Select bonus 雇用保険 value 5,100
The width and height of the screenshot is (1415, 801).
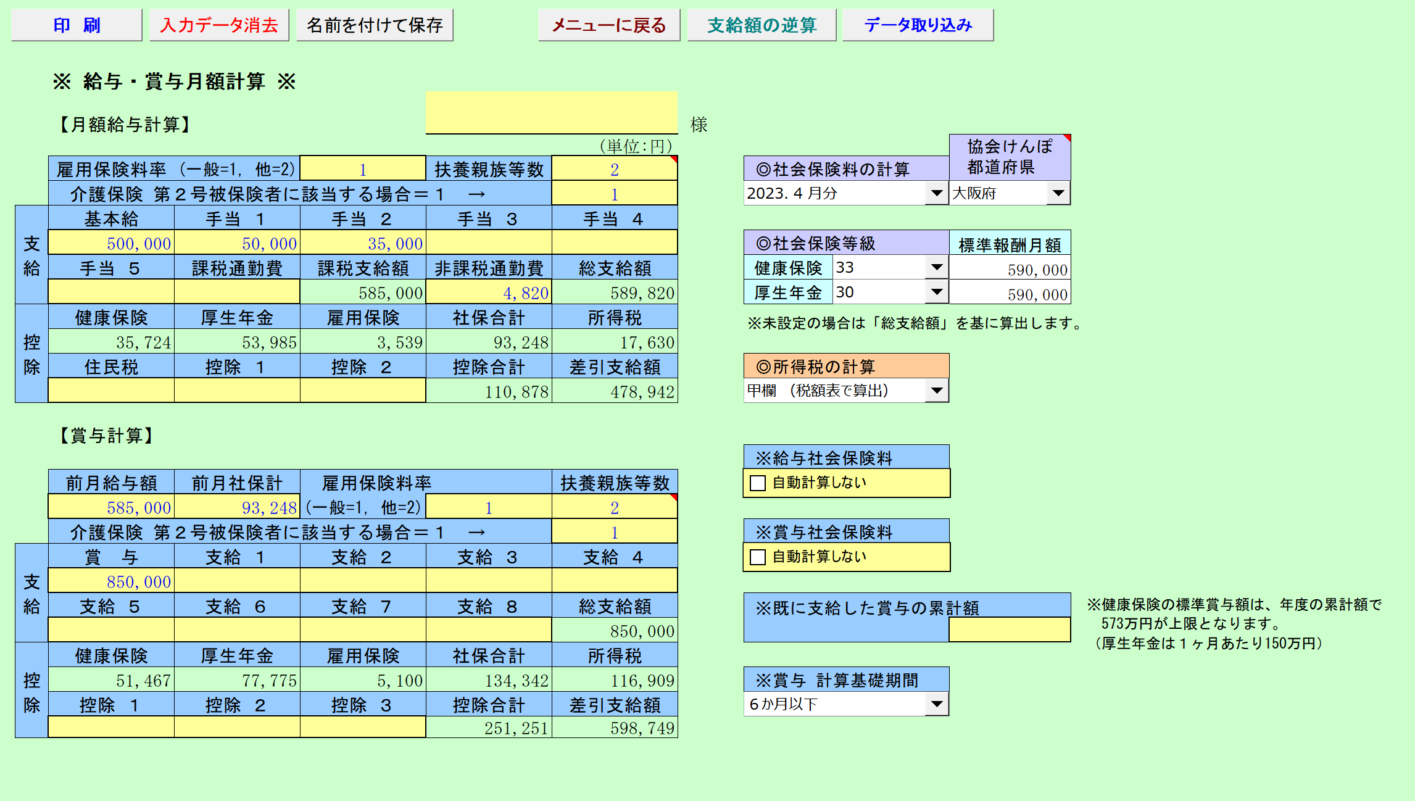[x=363, y=679]
